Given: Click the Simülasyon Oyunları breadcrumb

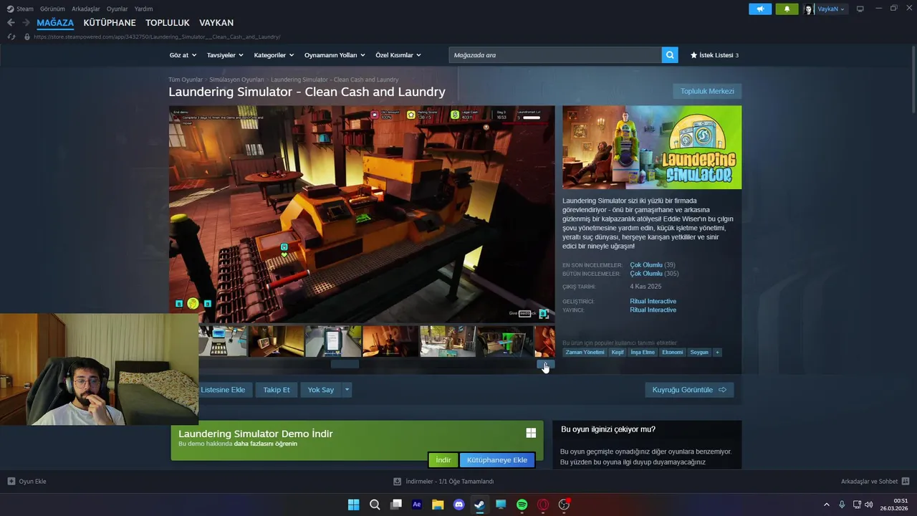Looking at the screenshot, I should point(236,80).
